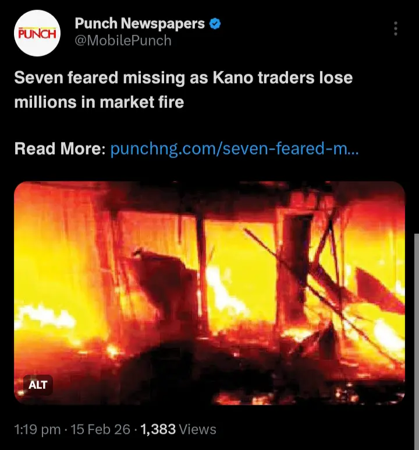Show the image ALT description badge

click(x=38, y=385)
